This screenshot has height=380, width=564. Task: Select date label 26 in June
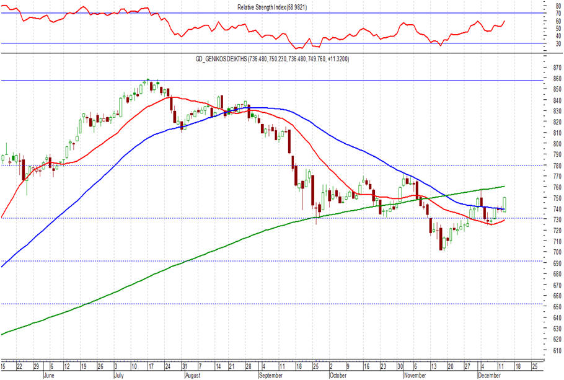[x=100, y=367]
